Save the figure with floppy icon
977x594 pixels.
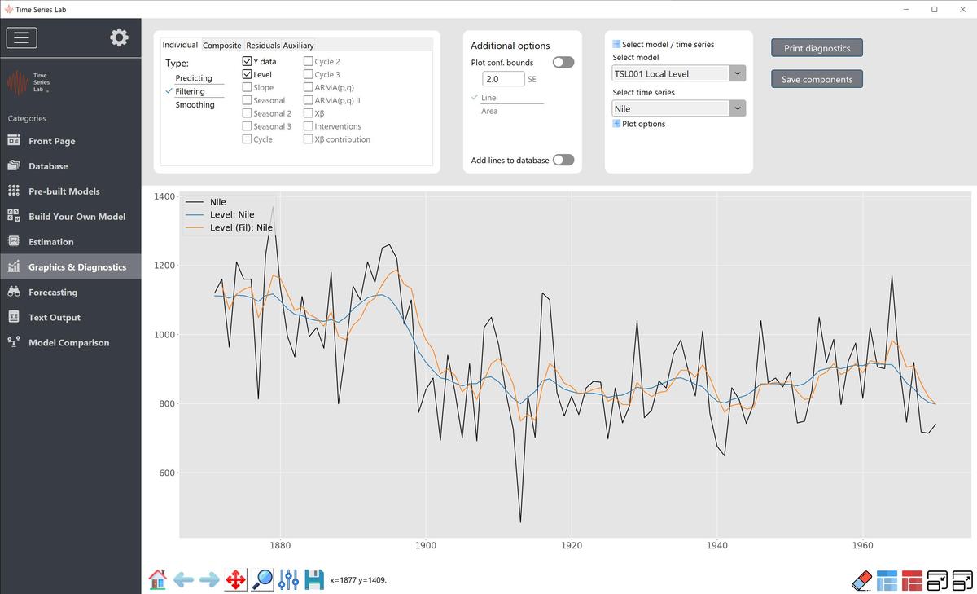click(x=314, y=579)
